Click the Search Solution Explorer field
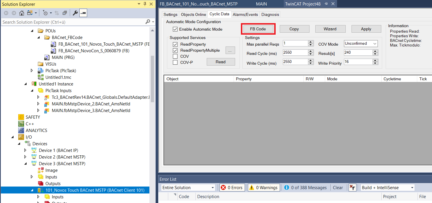Viewport: 432px width, 203px height. (73, 22)
